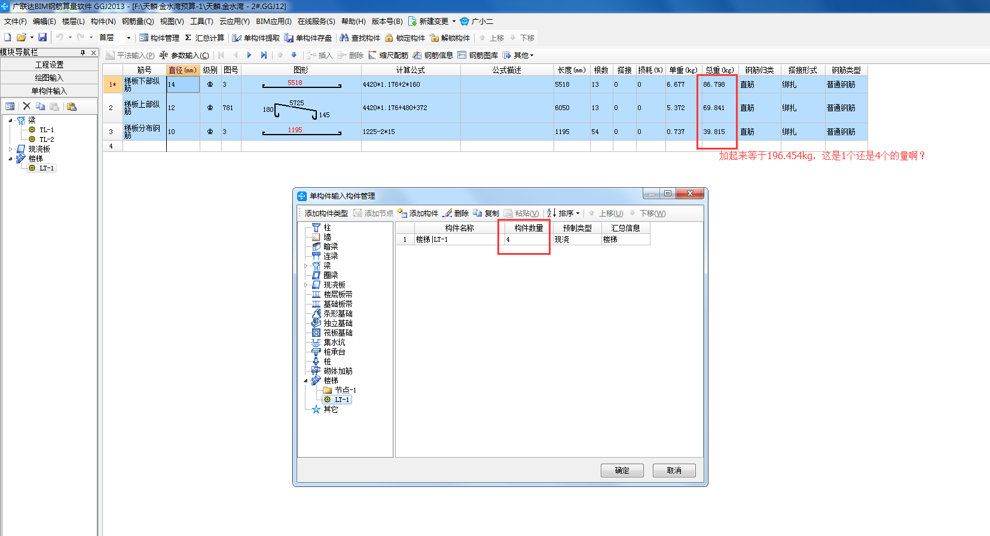Delete component with X icon in navigation panel
This screenshot has width=990, height=536.
pyautogui.click(x=26, y=106)
